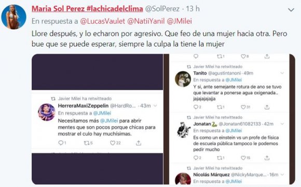Image resolution: width=301 pixels, height=187 pixels.
Task: Open the @JMilei mention in the reply header
Action: (179, 21)
